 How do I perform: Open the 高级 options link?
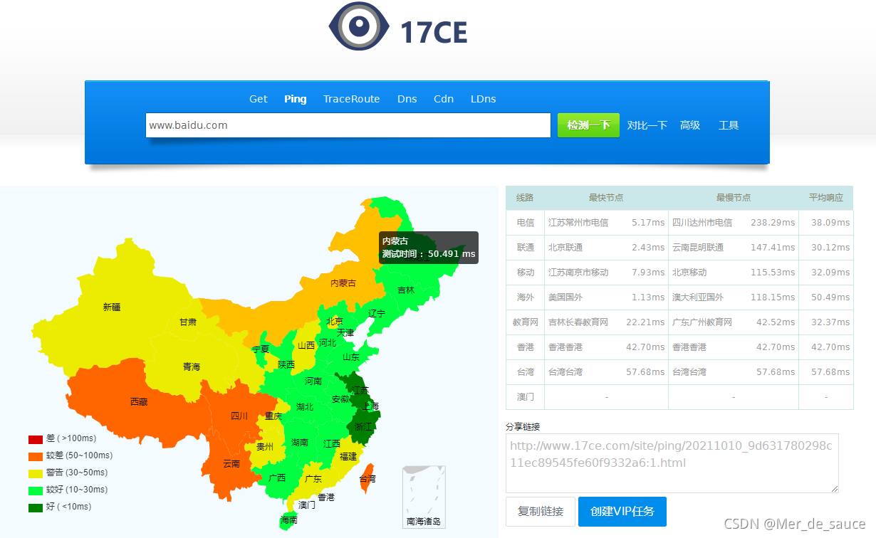tap(690, 125)
